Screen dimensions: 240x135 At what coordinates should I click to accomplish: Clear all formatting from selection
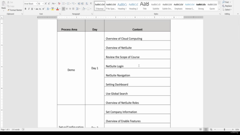(x=59, y=3)
